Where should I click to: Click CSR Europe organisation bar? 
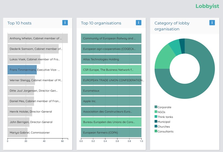(111, 70)
